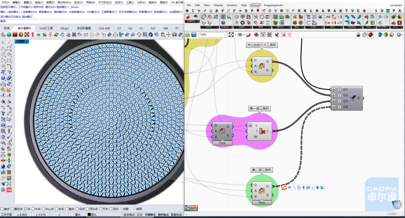Screen dimensions: 405x218
Task: Choose the red shaded preview mode icon
Action: 370,35
